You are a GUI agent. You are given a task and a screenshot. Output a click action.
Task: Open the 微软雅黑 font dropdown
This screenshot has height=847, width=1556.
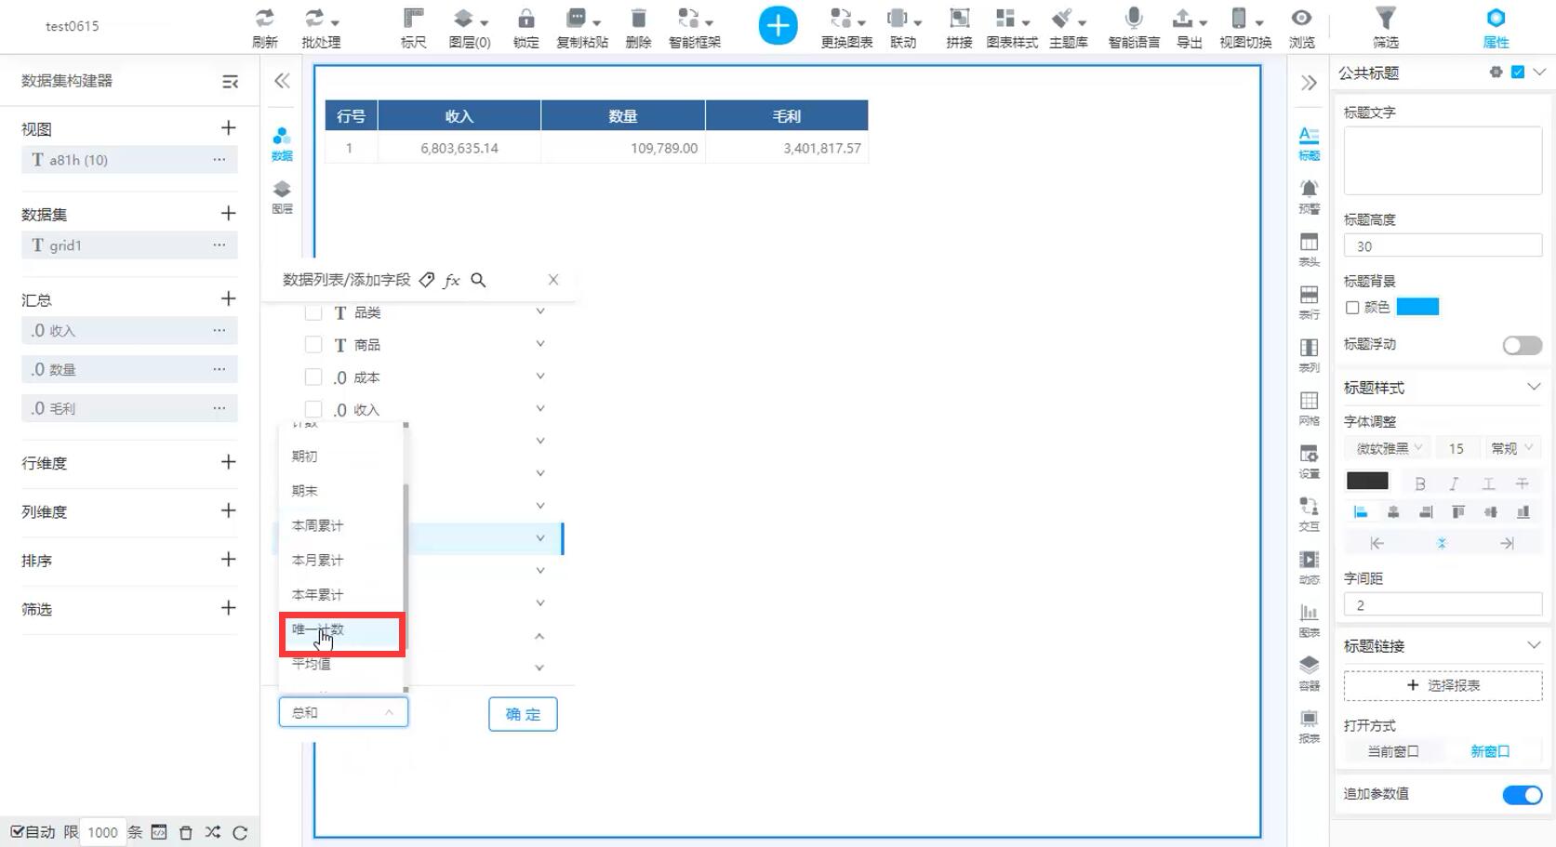[1387, 448]
